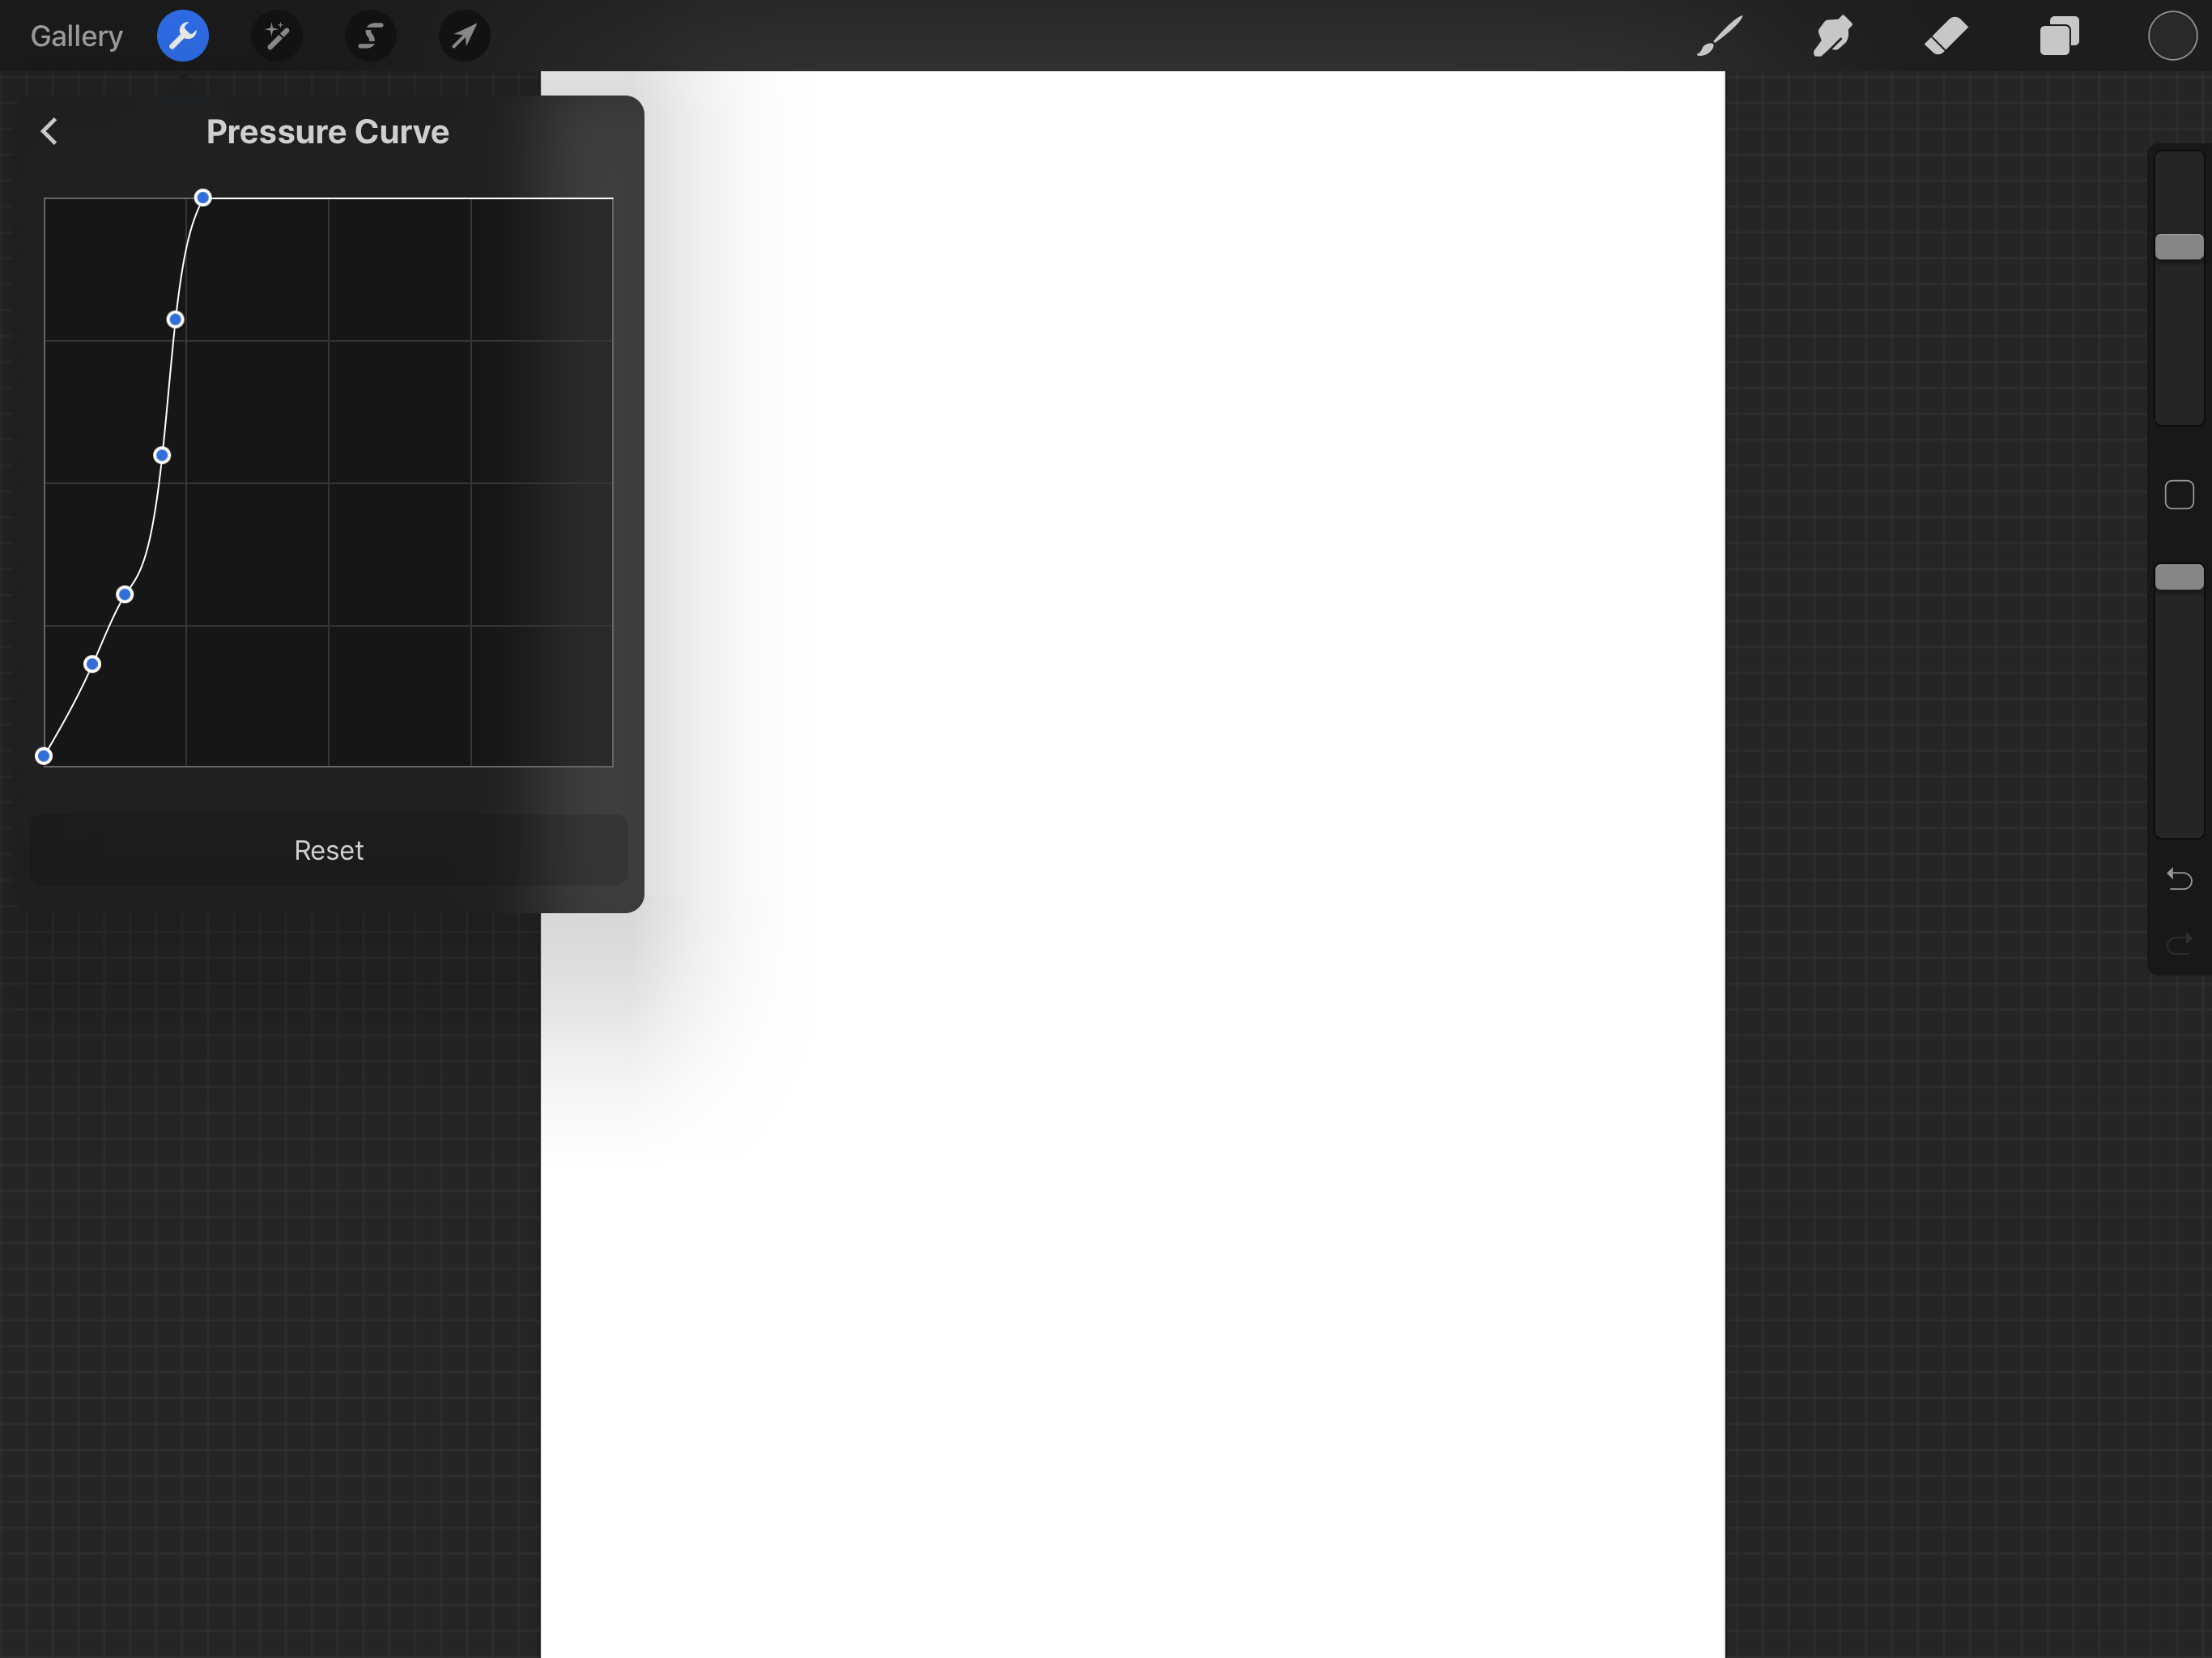Click the brush size slider handle
2212x1658 pixels.
(x=2179, y=247)
